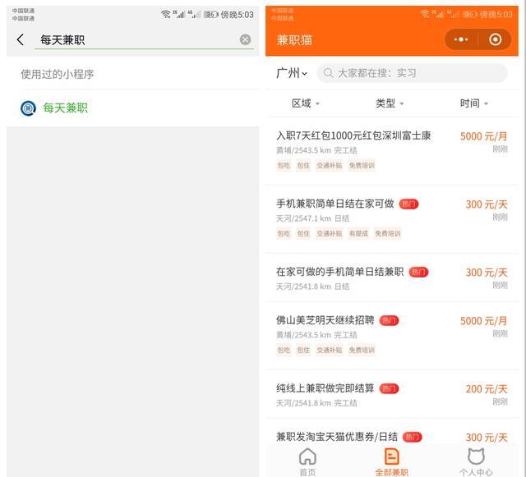
Task: Tap the 热门 badge on 纯线上兼职做完即结算
Action: (x=389, y=388)
